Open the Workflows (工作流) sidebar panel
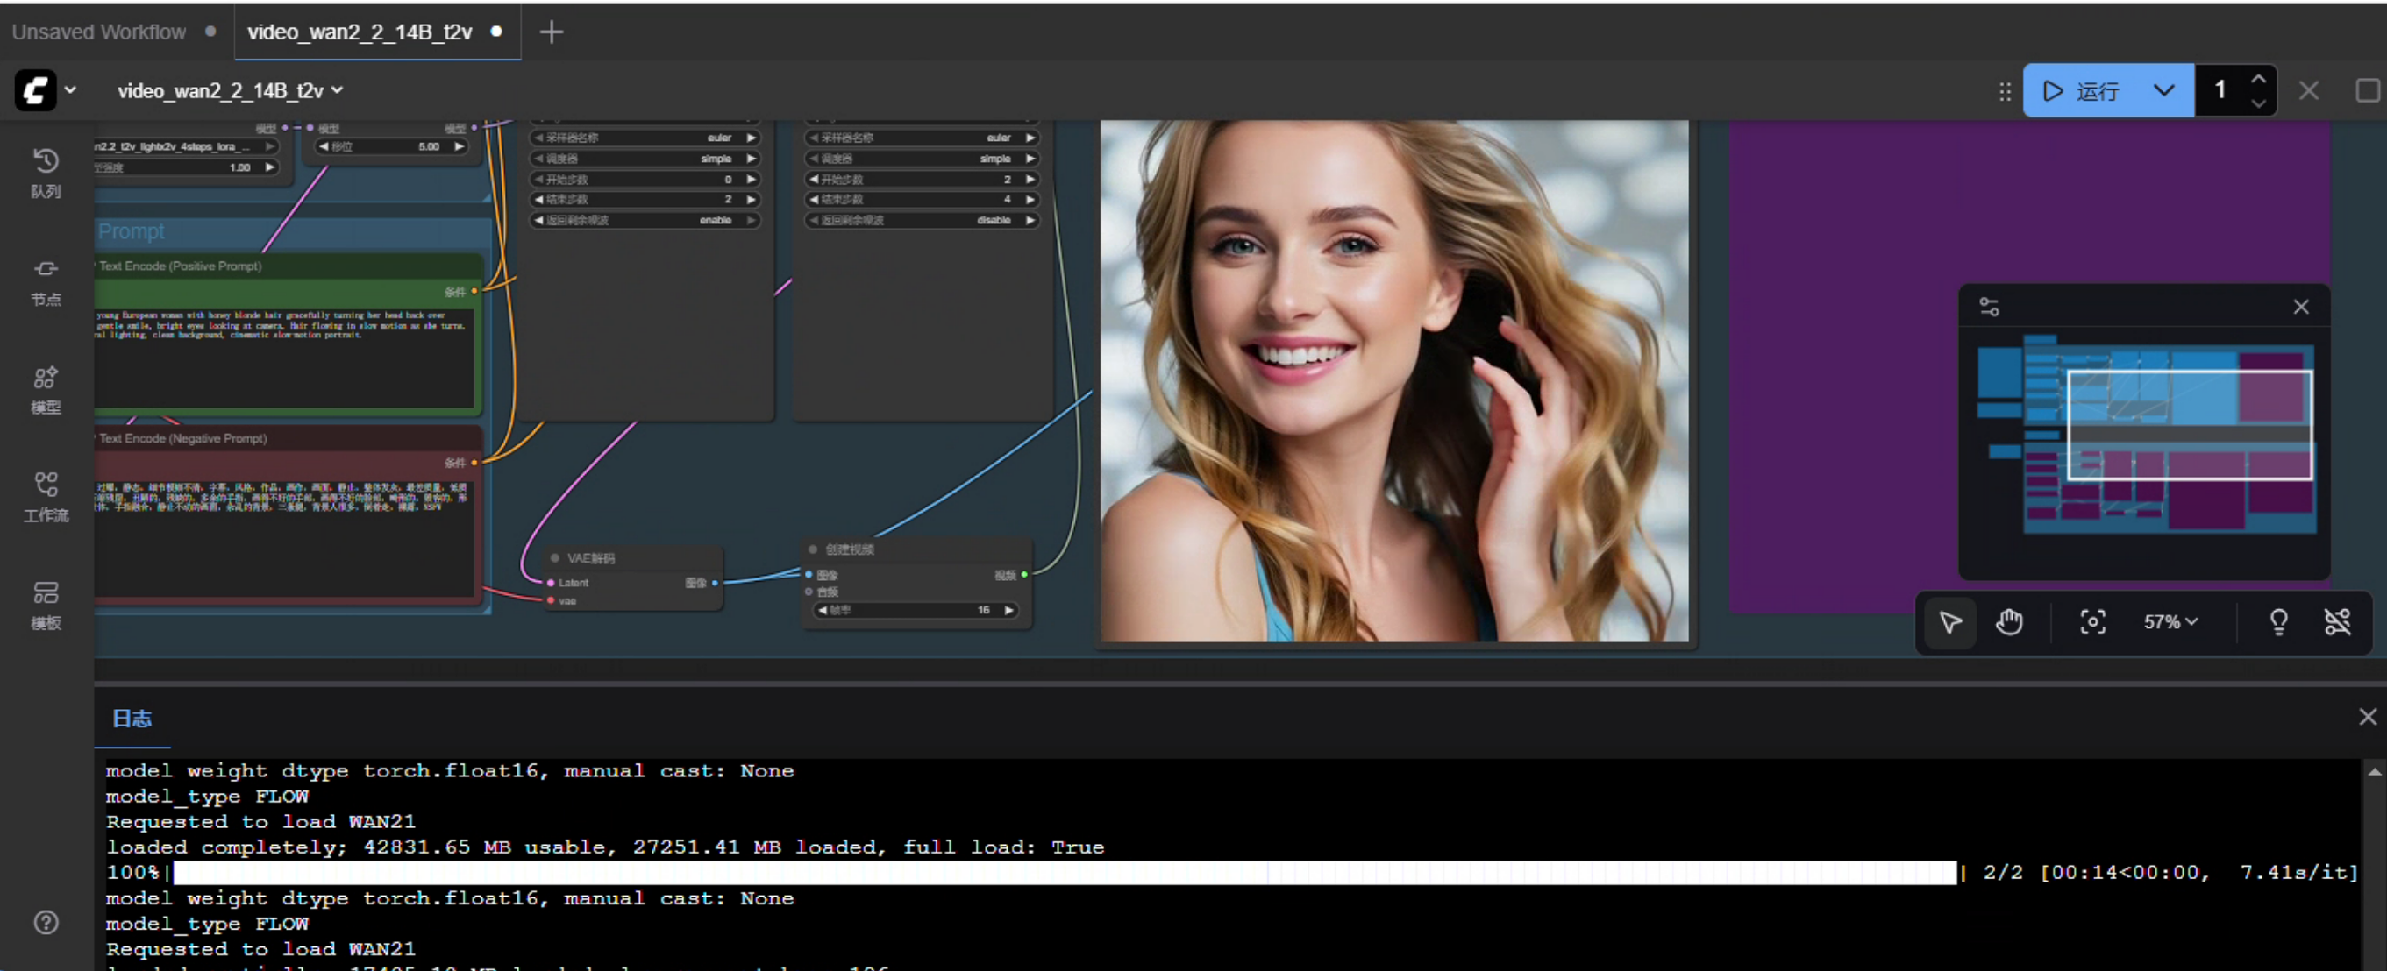This screenshot has width=2387, height=971. click(x=46, y=497)
